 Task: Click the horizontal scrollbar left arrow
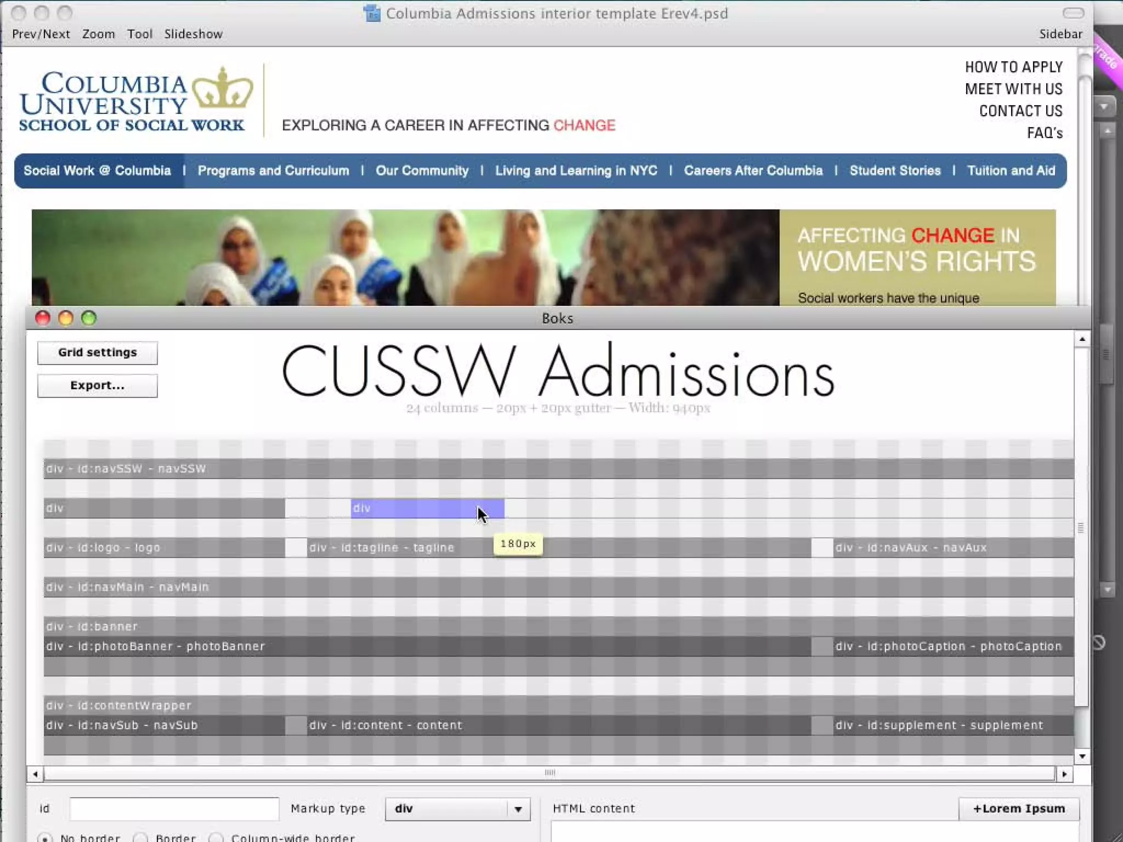coord(35,774)
